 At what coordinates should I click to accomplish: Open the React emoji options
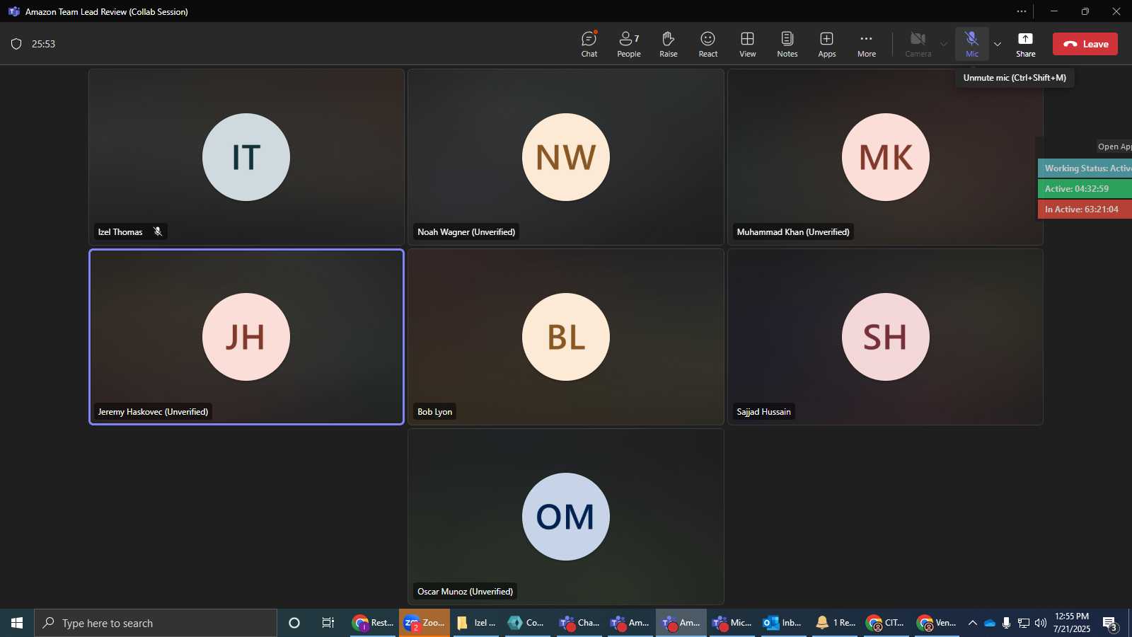coord(708,44)
